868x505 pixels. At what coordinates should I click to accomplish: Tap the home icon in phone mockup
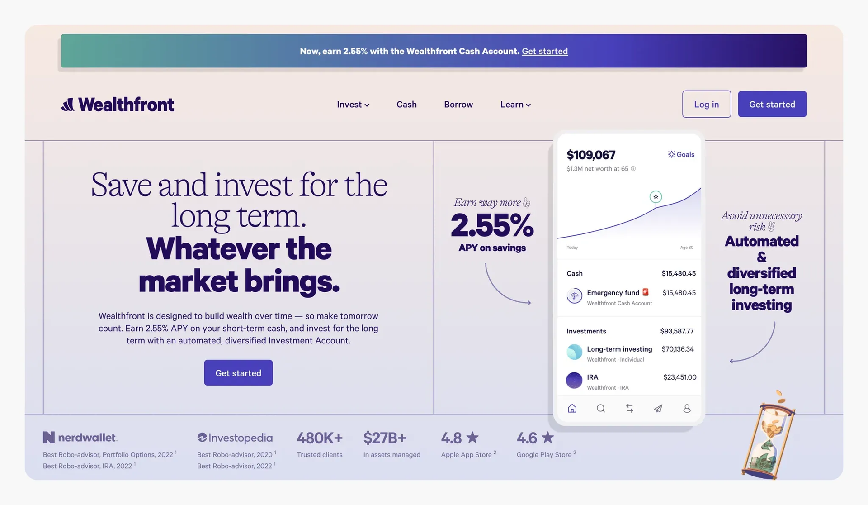click(x=572, y=408)
